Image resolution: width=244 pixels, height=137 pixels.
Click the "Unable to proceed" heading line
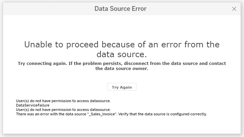[x=122, y=45]
